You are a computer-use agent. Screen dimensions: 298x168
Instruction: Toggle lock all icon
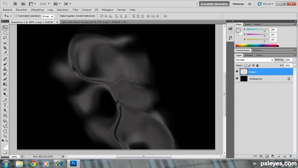pyautogui.click(x=257, y=65)
